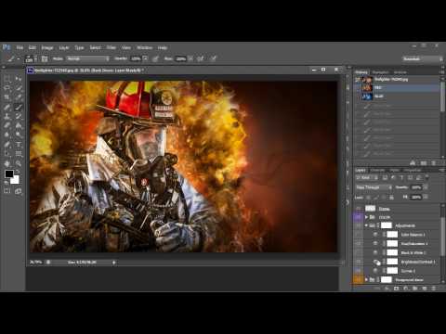Collapse the Adjustments layer group
The height and width of the screenshot is (334, 446).
tap(366, 225)
